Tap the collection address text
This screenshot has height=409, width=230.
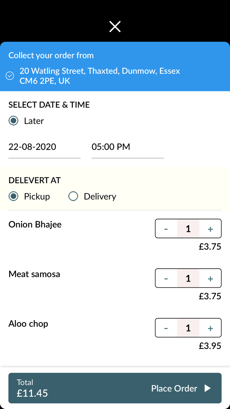pyautogui.click(x=100, y=76)
